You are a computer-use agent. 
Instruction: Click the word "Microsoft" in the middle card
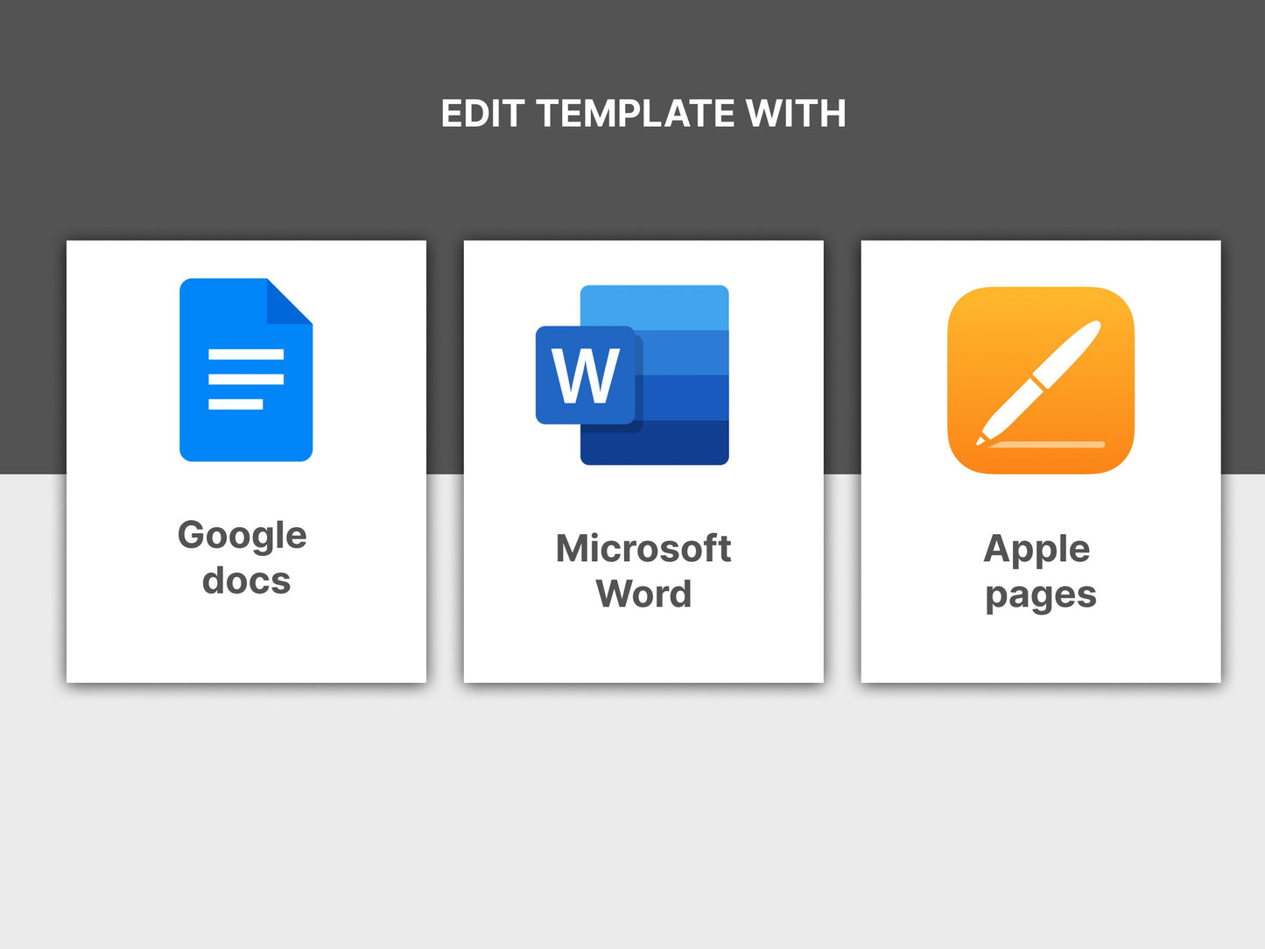643,549
